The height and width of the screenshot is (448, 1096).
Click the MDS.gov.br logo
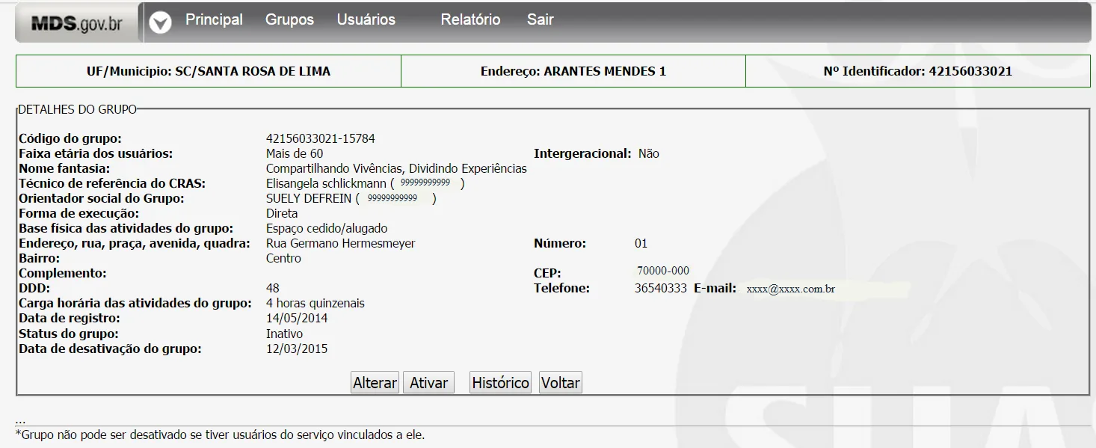pyautogui.click(x=78, y=23)
